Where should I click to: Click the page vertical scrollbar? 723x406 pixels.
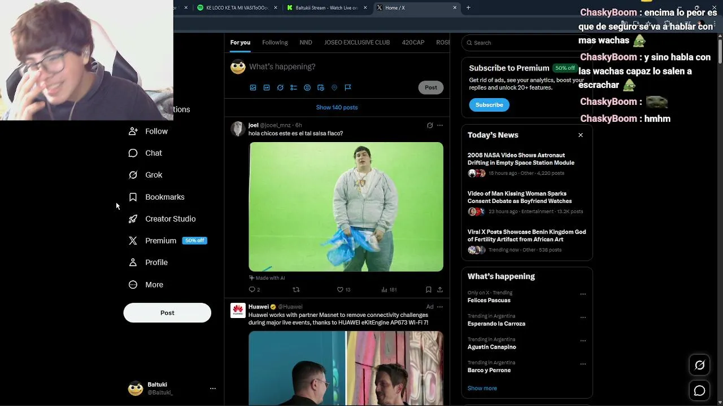[720, 51]
